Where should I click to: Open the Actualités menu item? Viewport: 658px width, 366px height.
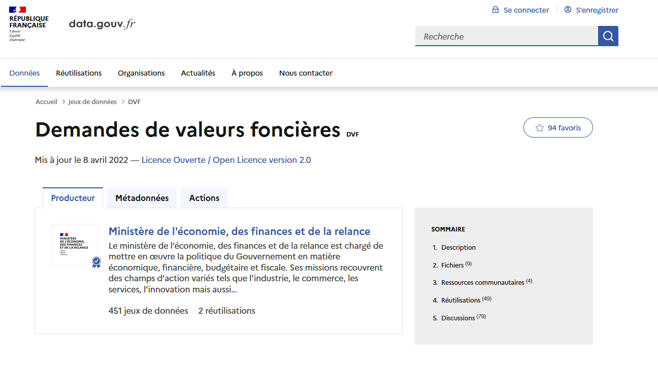point(198,73)
